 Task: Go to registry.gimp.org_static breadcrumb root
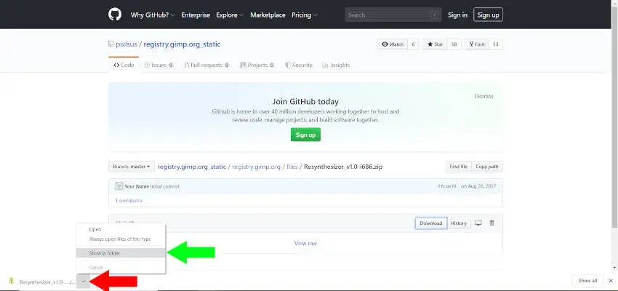(x=192, y=167)
